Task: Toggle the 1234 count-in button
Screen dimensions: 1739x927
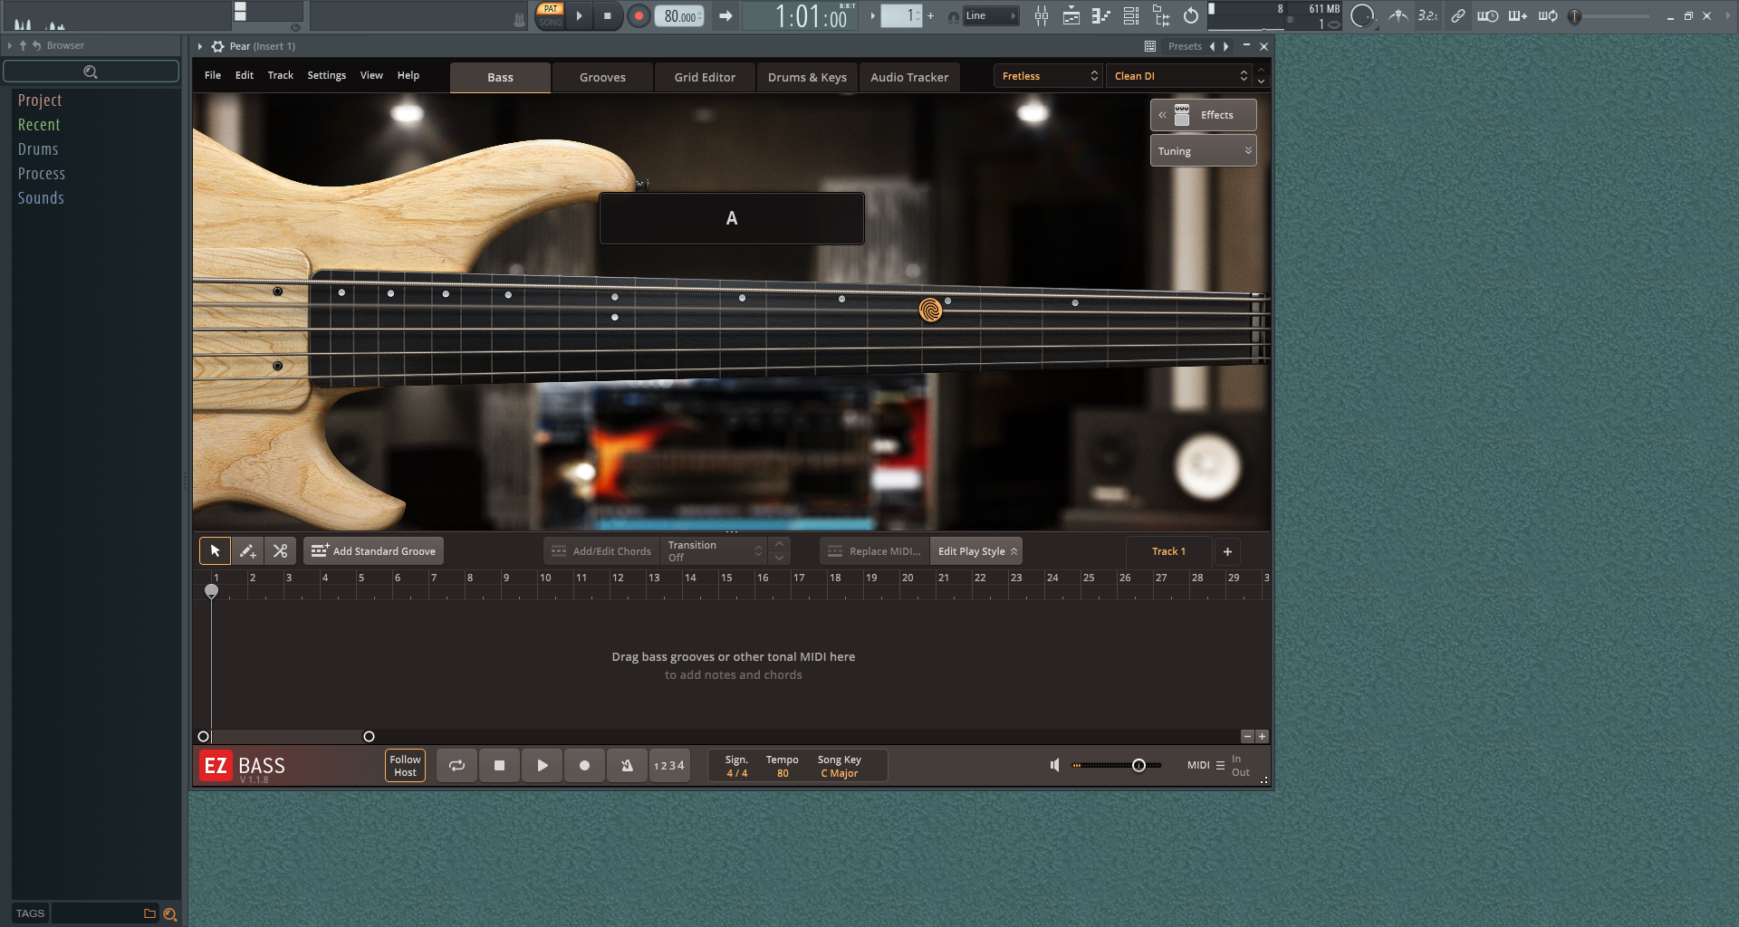Action: [x=669, y=765]
